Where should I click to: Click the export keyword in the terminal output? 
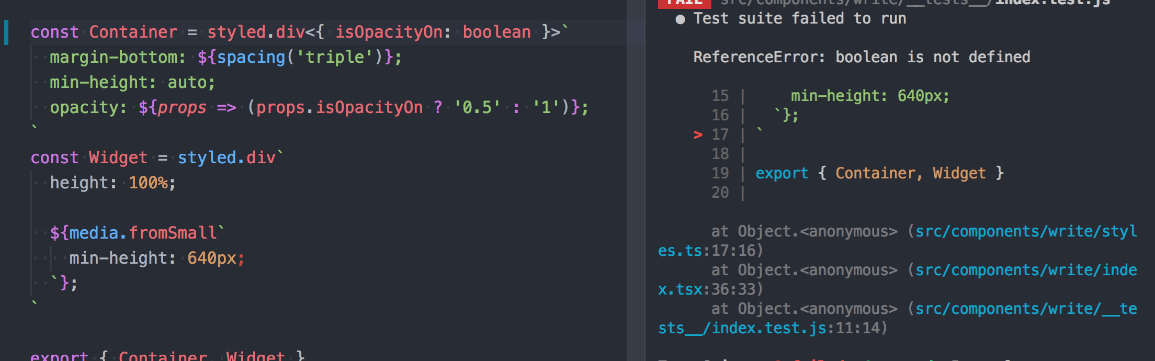[x=782, y=174]
